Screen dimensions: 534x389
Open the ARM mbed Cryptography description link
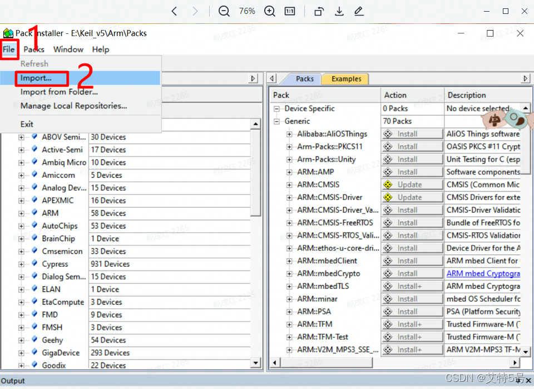pyautogui.click(x=483, y=273)
